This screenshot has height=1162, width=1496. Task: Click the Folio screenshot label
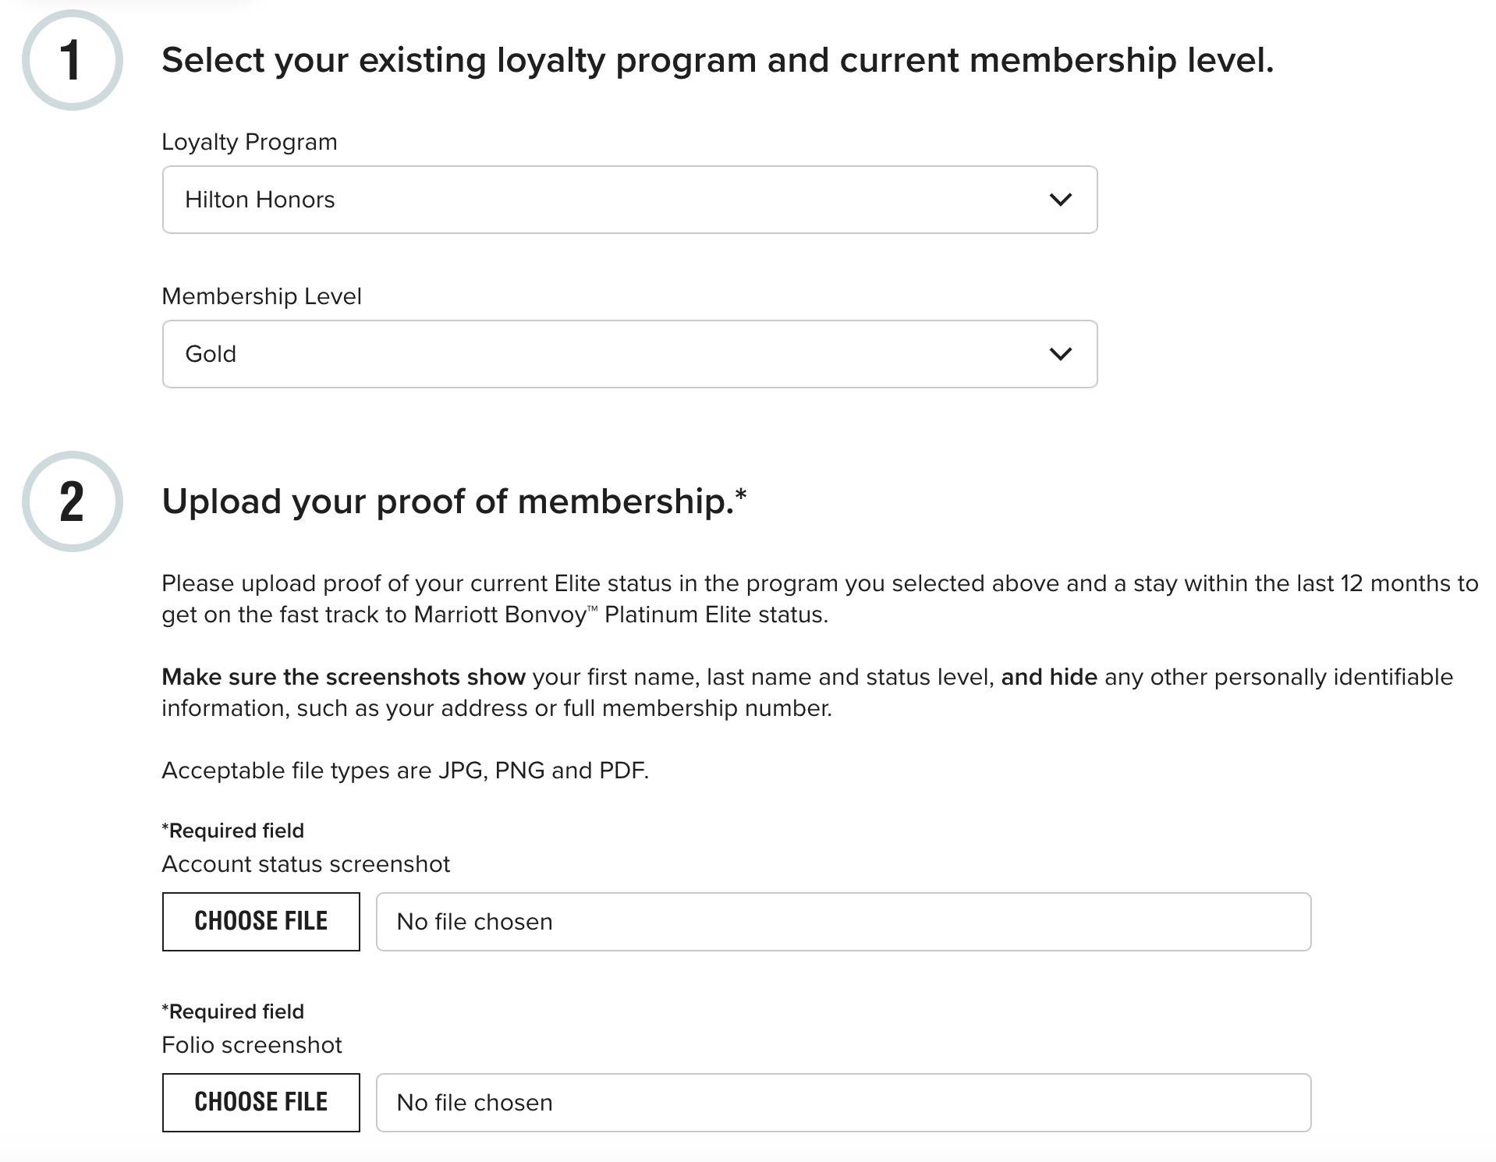click(x=252, y=1045)
